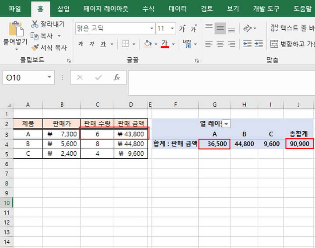Switch to the Formulas (수식) tab
315x248 pixels.
pos(148,9)
